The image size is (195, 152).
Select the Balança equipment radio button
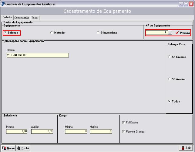5,33
